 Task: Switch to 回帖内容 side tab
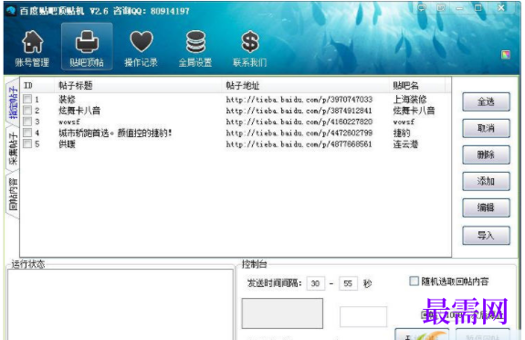[13, 194]
